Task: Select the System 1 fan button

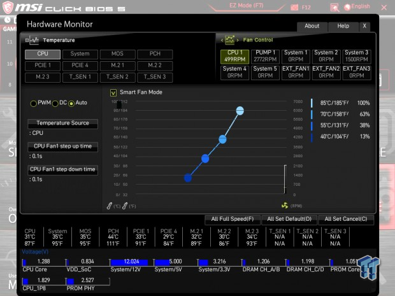Action: pyautogui.click(x=296, y=57)
